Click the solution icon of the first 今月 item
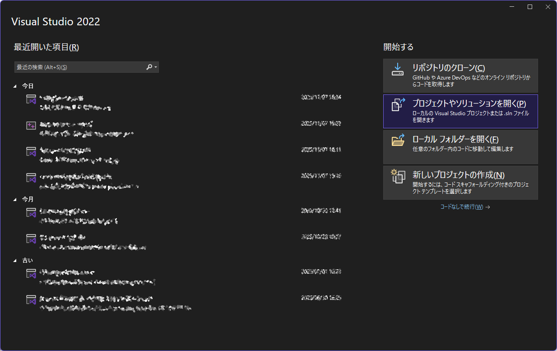The width and height of the screenshot is (557, 351). coord(31,213)
